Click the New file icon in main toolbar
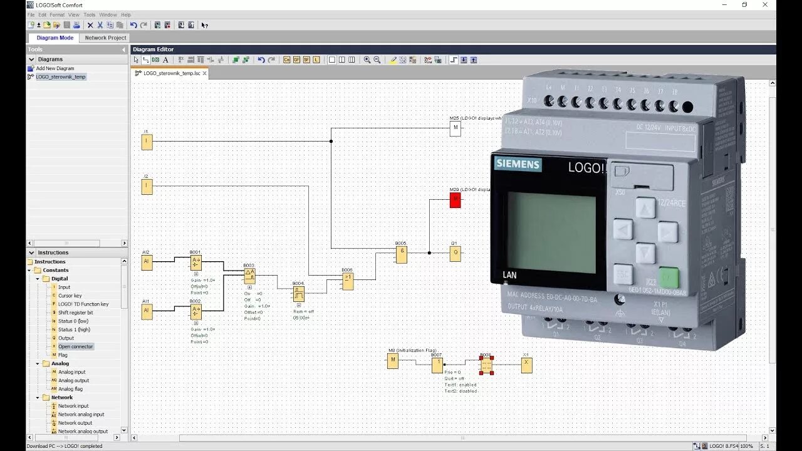 [x=31, y=25]
